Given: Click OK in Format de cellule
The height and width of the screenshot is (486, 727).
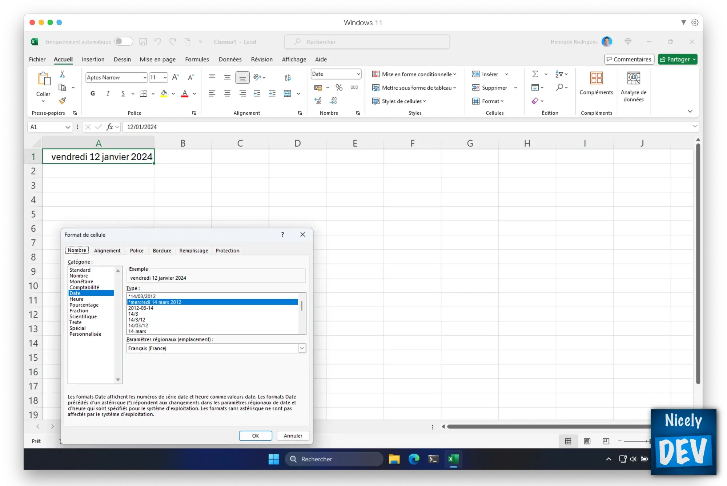Looking at the screenshot, I should 256,436.
